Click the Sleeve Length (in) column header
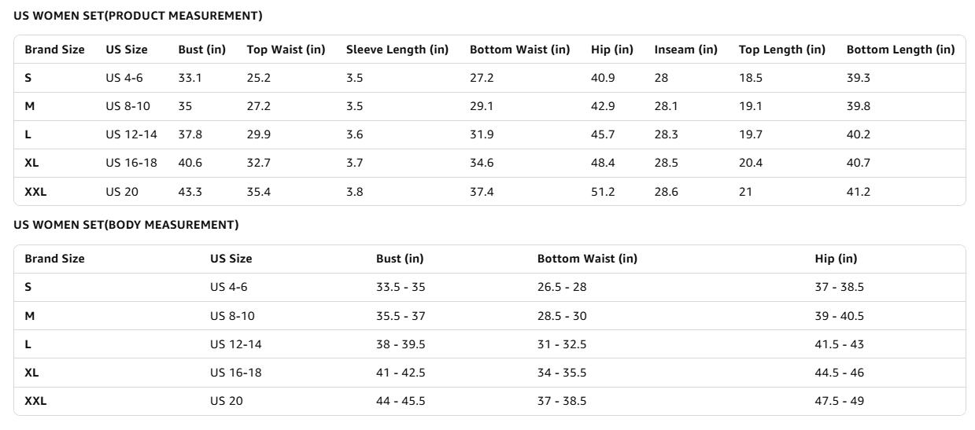 click(x=397, y=50)
